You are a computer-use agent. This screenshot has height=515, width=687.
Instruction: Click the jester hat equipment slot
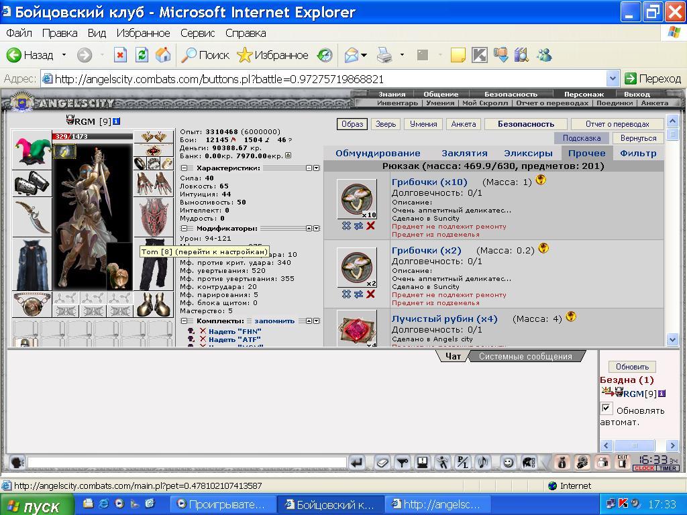32,150
